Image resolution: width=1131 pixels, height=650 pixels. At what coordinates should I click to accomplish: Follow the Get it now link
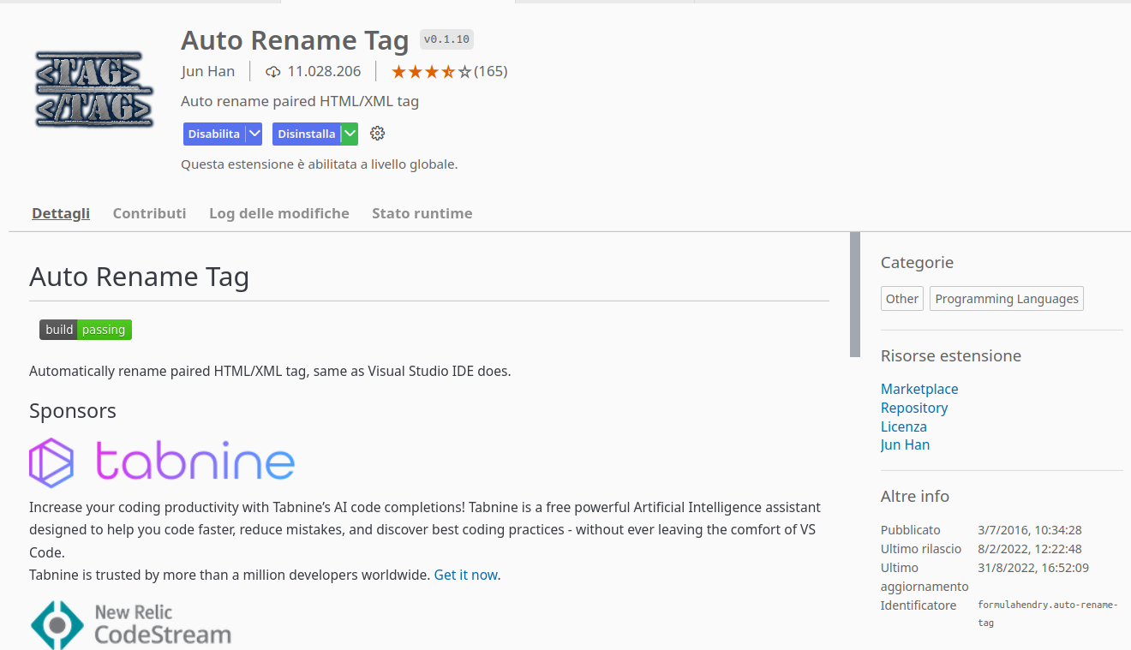(465, 575)
